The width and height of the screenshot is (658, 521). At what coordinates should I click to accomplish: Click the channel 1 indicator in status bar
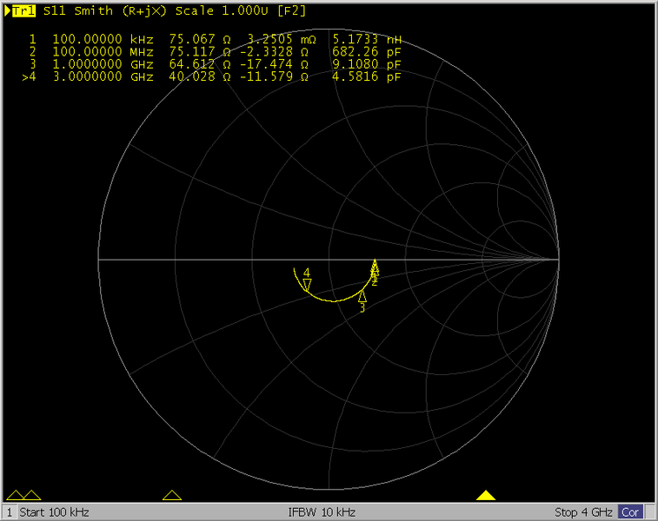[x=10, y=512]
